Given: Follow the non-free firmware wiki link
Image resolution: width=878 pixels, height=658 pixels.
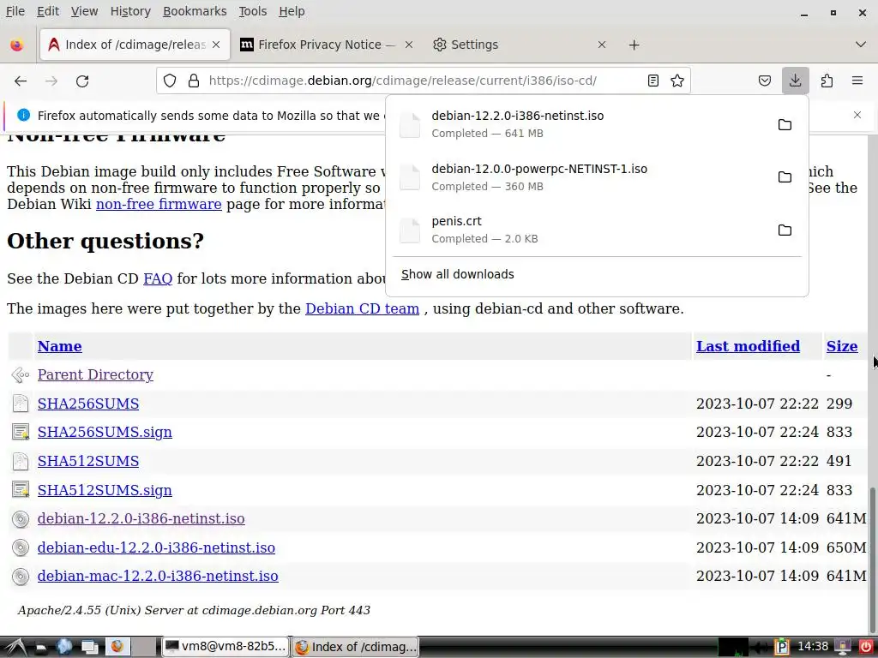Looking at the screenshot, I should (x=159, y=204).
